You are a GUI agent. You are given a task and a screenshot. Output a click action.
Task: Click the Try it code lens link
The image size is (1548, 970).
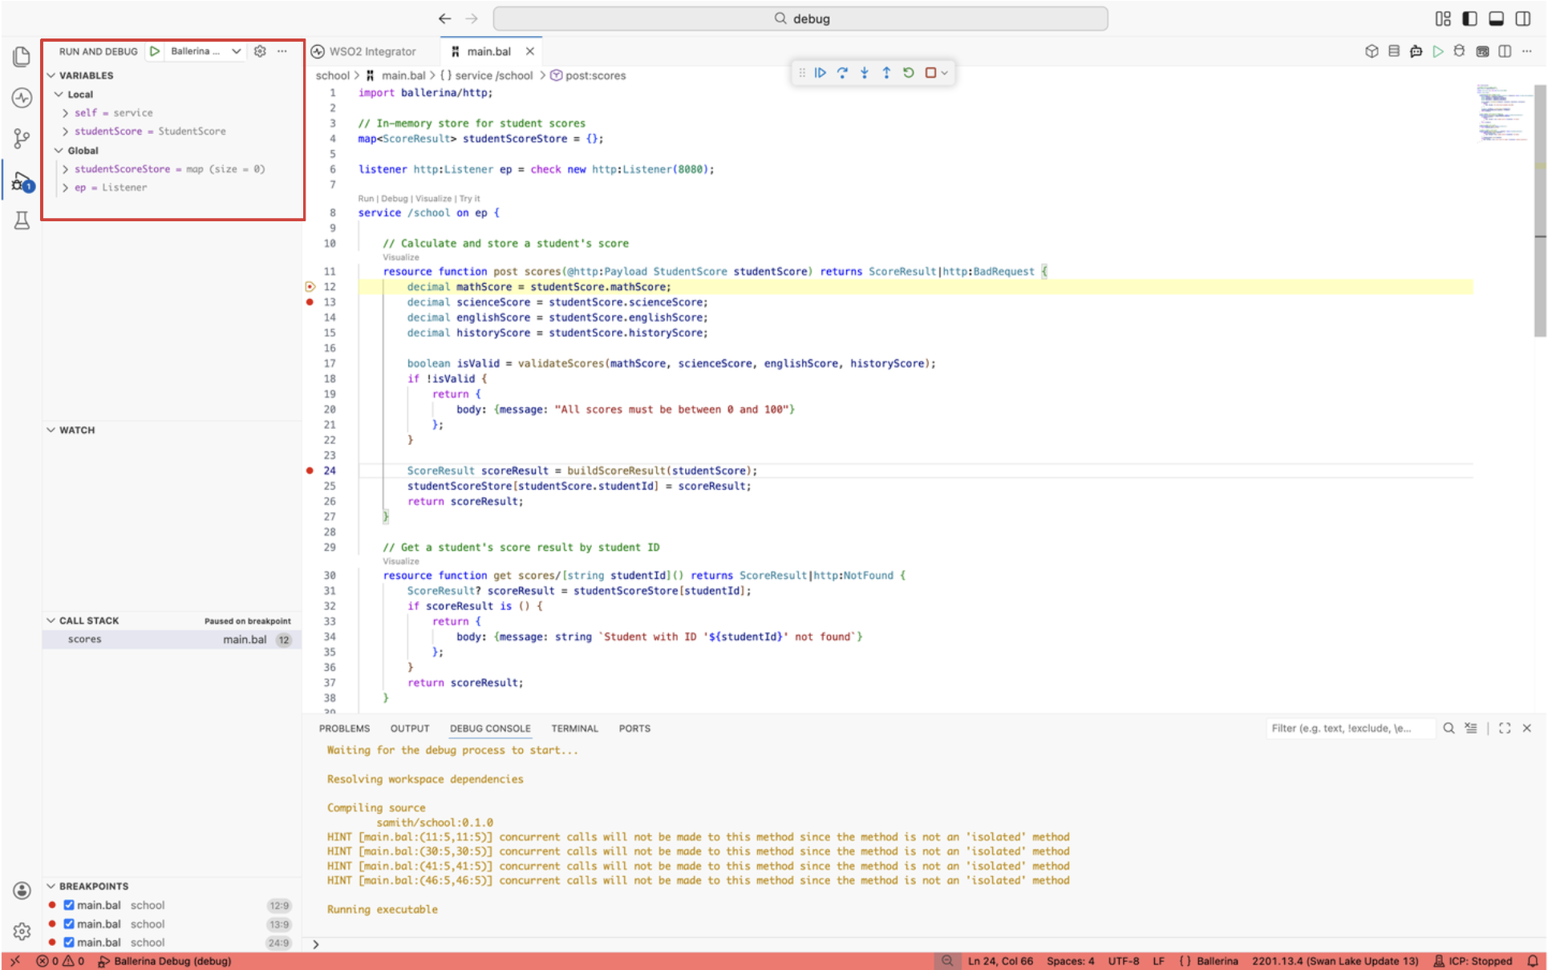469,199
